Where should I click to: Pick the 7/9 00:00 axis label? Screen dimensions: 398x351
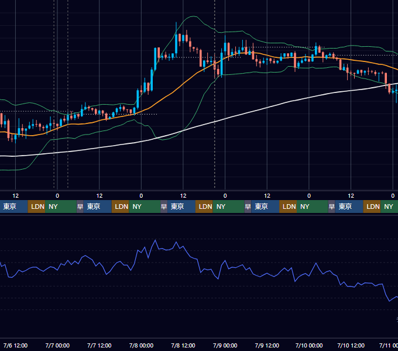[x=225, y=345]
